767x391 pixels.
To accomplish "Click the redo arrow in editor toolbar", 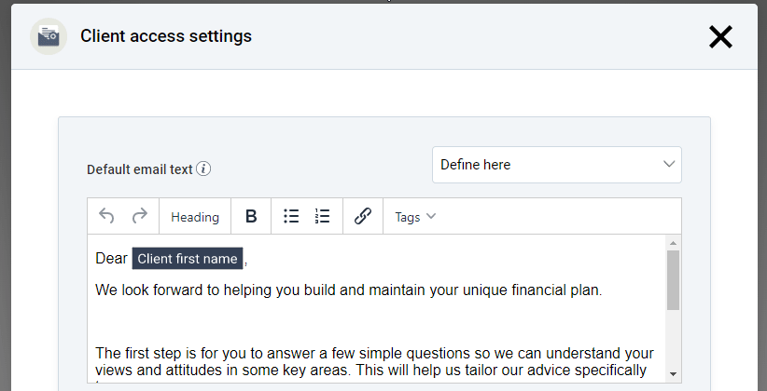I will click(140, 216).
